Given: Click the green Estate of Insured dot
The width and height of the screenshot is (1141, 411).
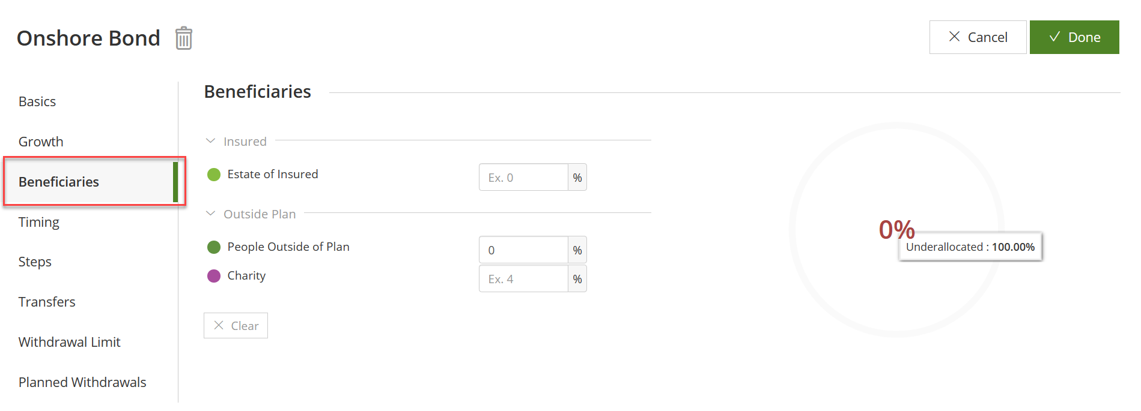Looking at the screenshot, I should tap(214, 175).
